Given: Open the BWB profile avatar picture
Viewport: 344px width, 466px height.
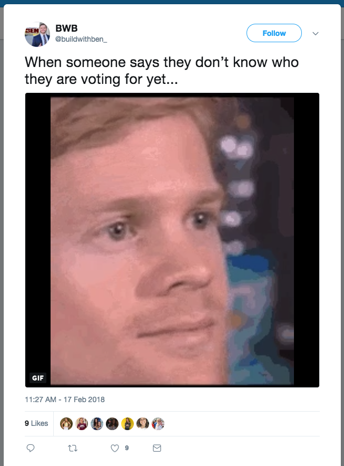Looking at the screenshot, I should coord(37,34).
